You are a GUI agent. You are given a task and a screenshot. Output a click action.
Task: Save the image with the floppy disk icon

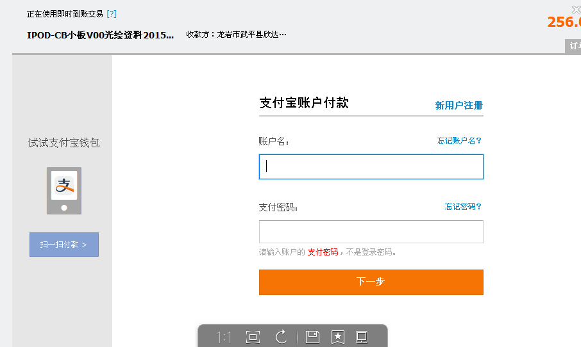312,337
